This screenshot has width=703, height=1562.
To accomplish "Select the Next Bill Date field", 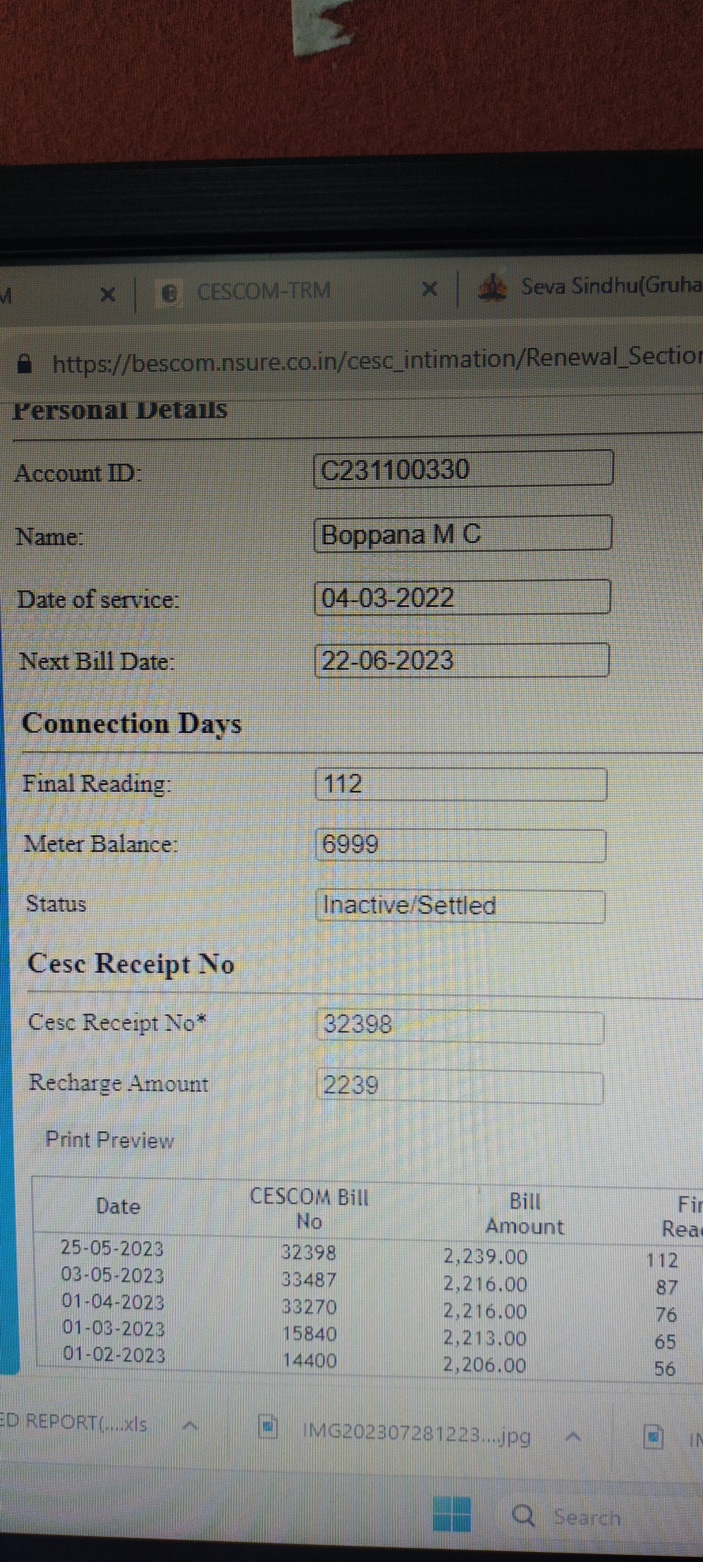I will (462, 660).
